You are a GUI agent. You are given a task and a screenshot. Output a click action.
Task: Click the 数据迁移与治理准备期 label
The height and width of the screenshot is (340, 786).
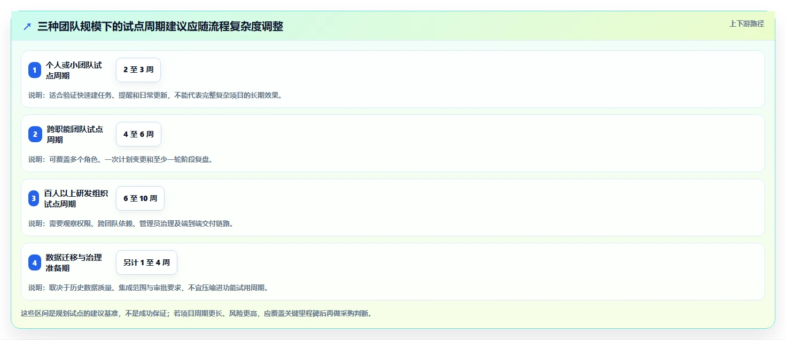click(74, 262)
